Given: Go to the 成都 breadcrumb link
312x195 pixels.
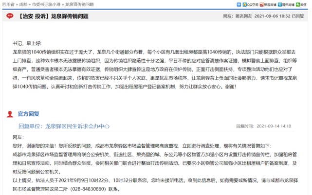Looking at the screenshot, I should [23, 4].
